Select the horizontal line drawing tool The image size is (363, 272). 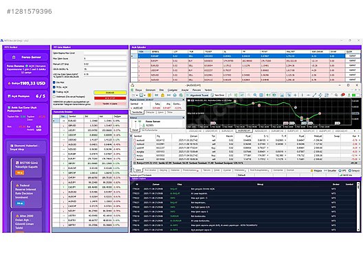[x=308, y=95]
